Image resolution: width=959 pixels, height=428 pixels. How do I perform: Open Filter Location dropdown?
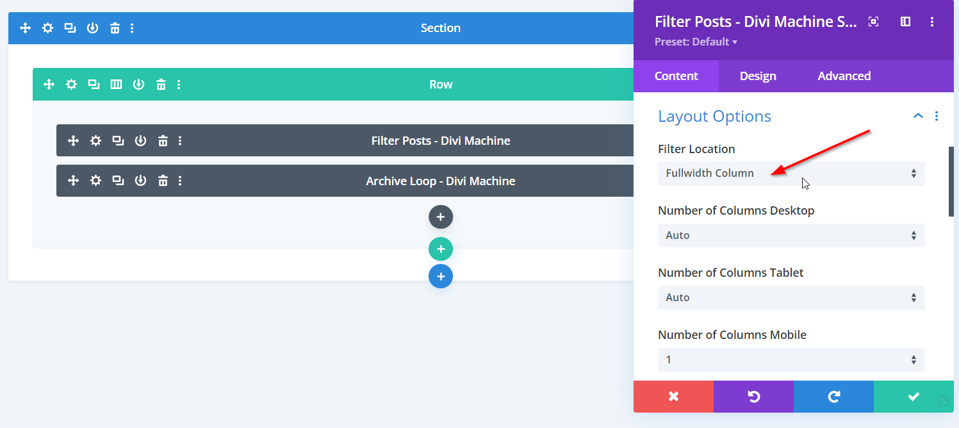point(791,174)
